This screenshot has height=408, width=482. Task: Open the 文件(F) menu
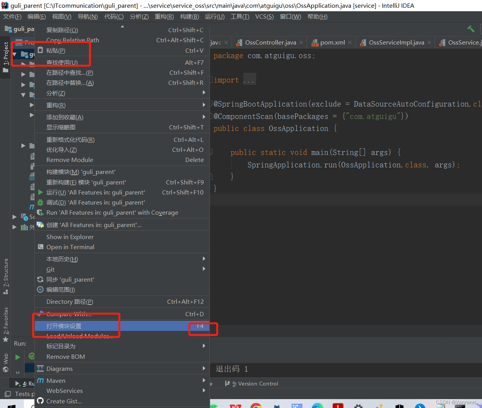[12, 16]
